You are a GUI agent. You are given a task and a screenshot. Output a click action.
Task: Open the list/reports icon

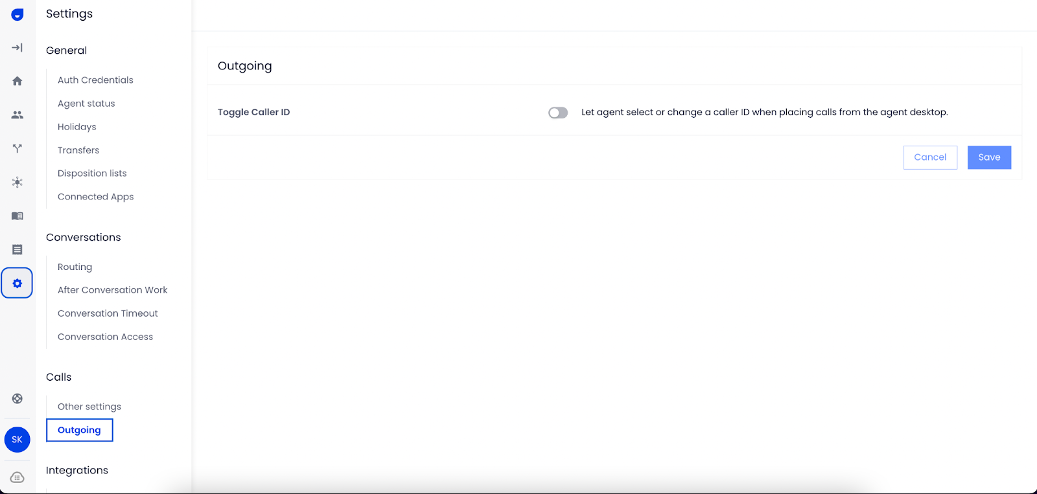pyautogui.click(x=17, y=249)
